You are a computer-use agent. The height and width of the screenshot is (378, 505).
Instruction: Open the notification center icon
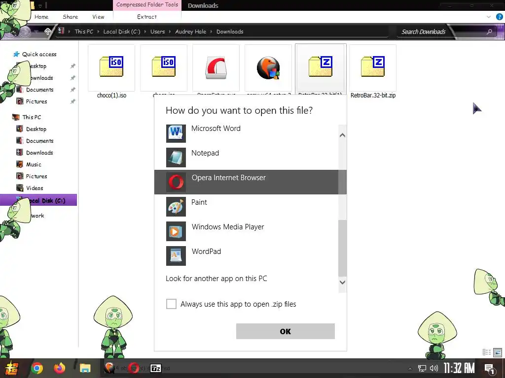coord(490,369)
